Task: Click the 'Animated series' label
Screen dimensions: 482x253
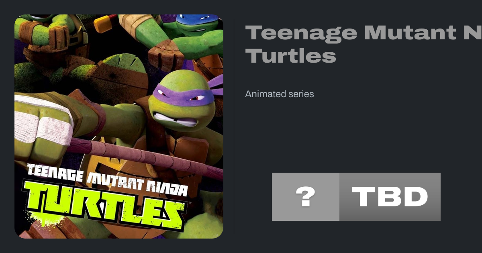Action: (x=279, y=94)
